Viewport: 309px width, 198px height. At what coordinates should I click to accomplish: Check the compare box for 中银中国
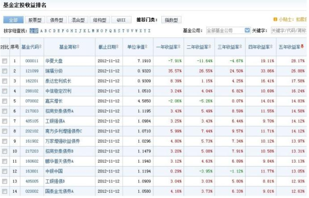[x=4, y=171]
